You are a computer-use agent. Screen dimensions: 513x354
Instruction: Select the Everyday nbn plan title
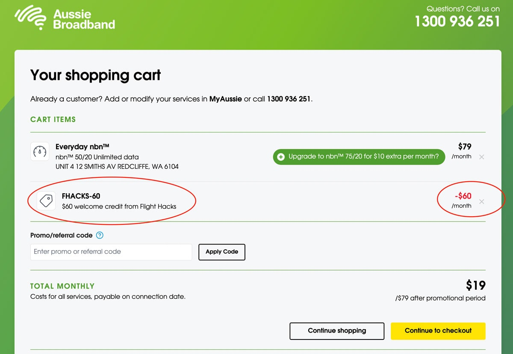82,146
